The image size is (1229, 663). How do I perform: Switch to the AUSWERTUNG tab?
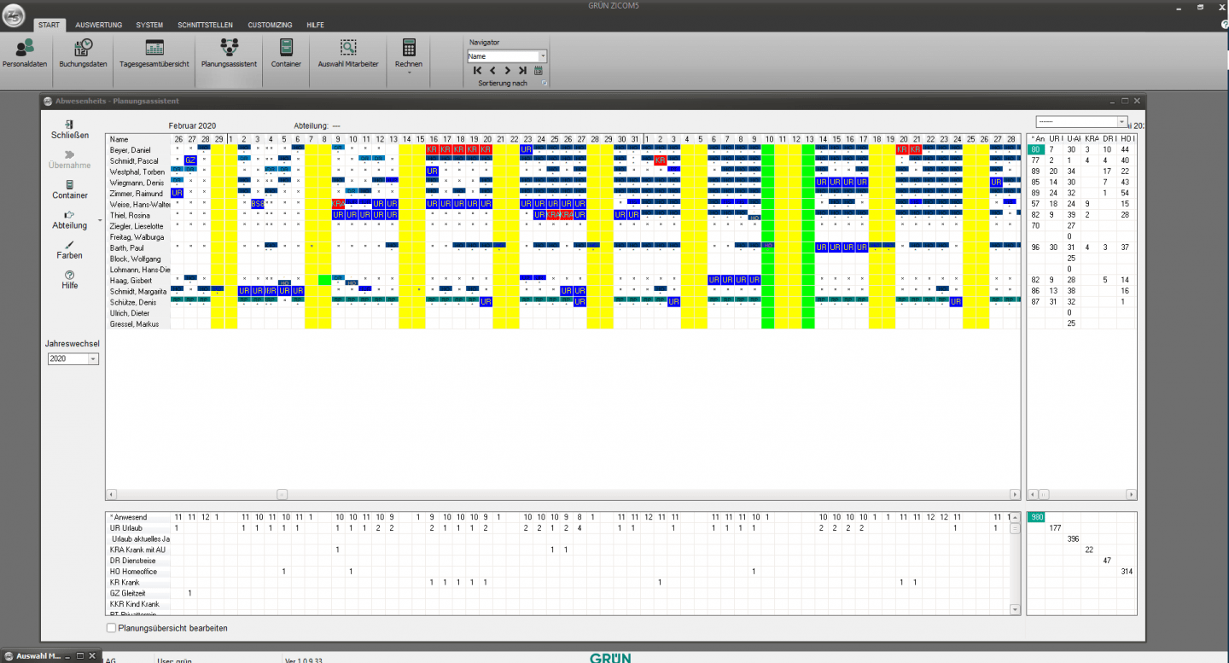coord(98,25)
